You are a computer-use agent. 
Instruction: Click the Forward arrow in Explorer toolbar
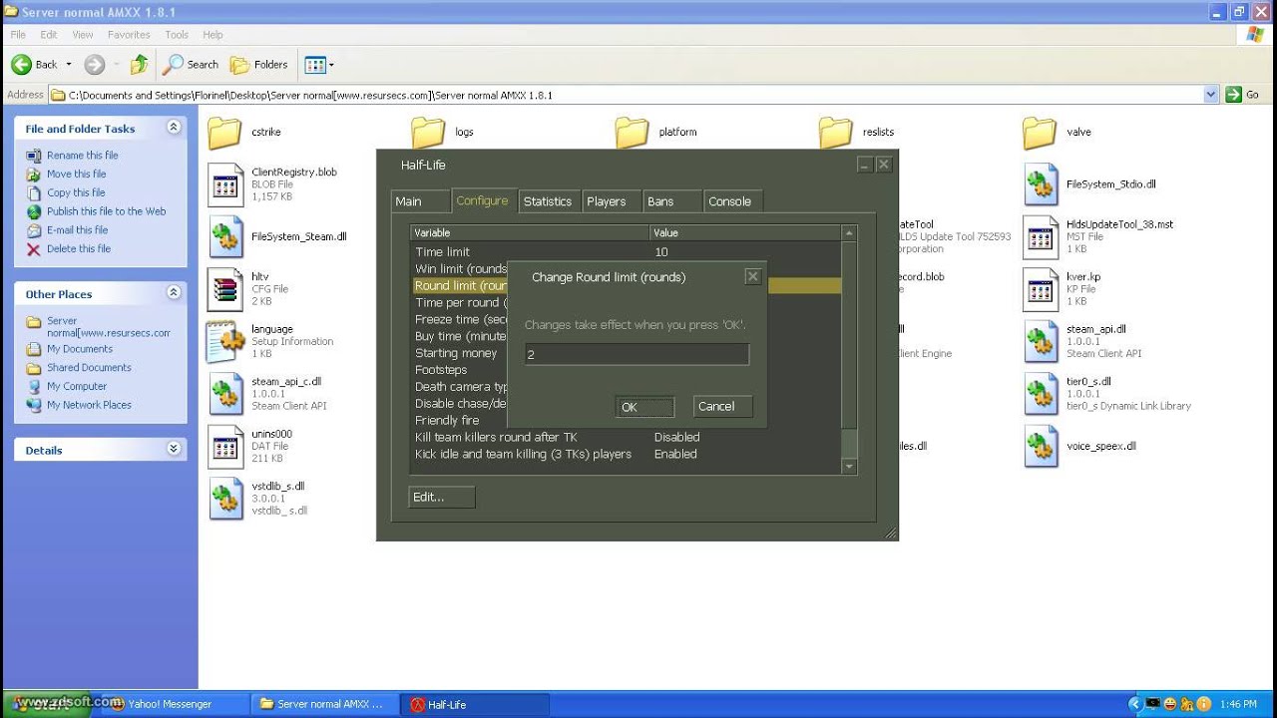[95, 65]
